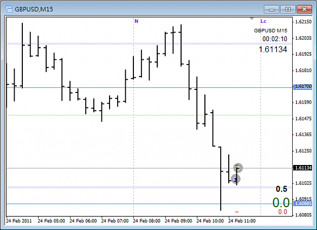Click the 1.61475 price scale label

pyautogui.click(x=303, y=118)
